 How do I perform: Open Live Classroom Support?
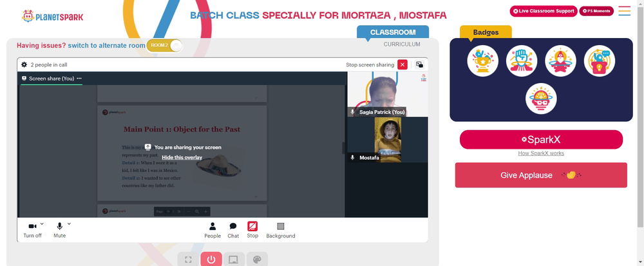pyautogui.click(x=544, y=11)
